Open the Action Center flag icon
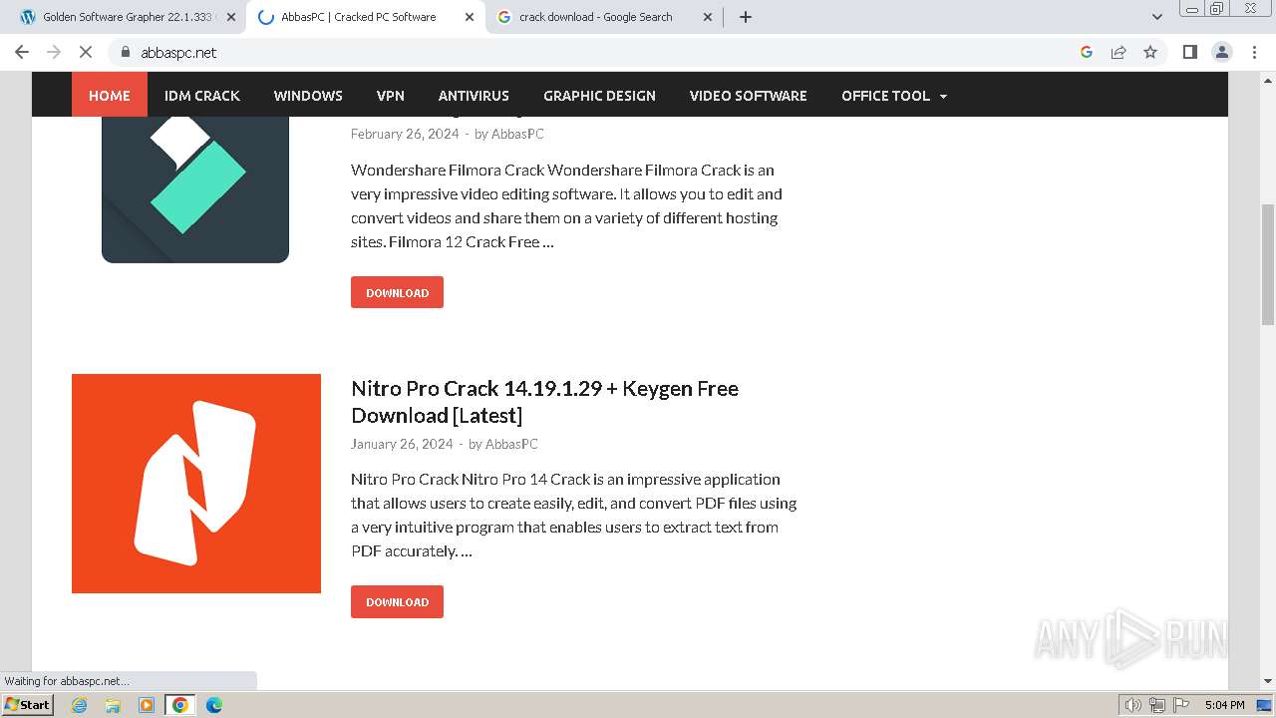 (1180, 705)
